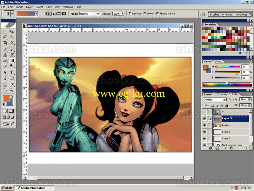Select the Dodge tool
Image resolution: width=254 pixels, height=191 pixels.
pos(11,66)
